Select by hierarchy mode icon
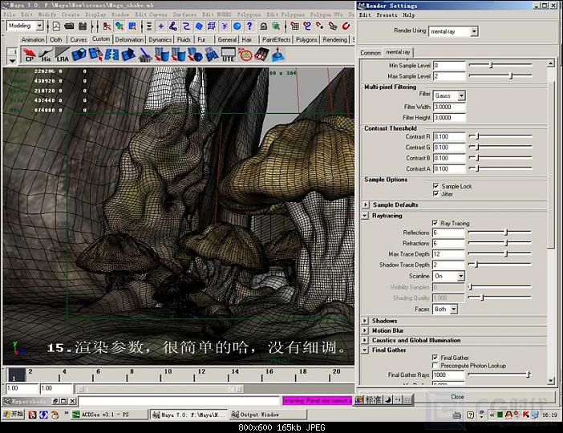The height and width of the screenshot is (433, 563). click(x=107, y=26)
